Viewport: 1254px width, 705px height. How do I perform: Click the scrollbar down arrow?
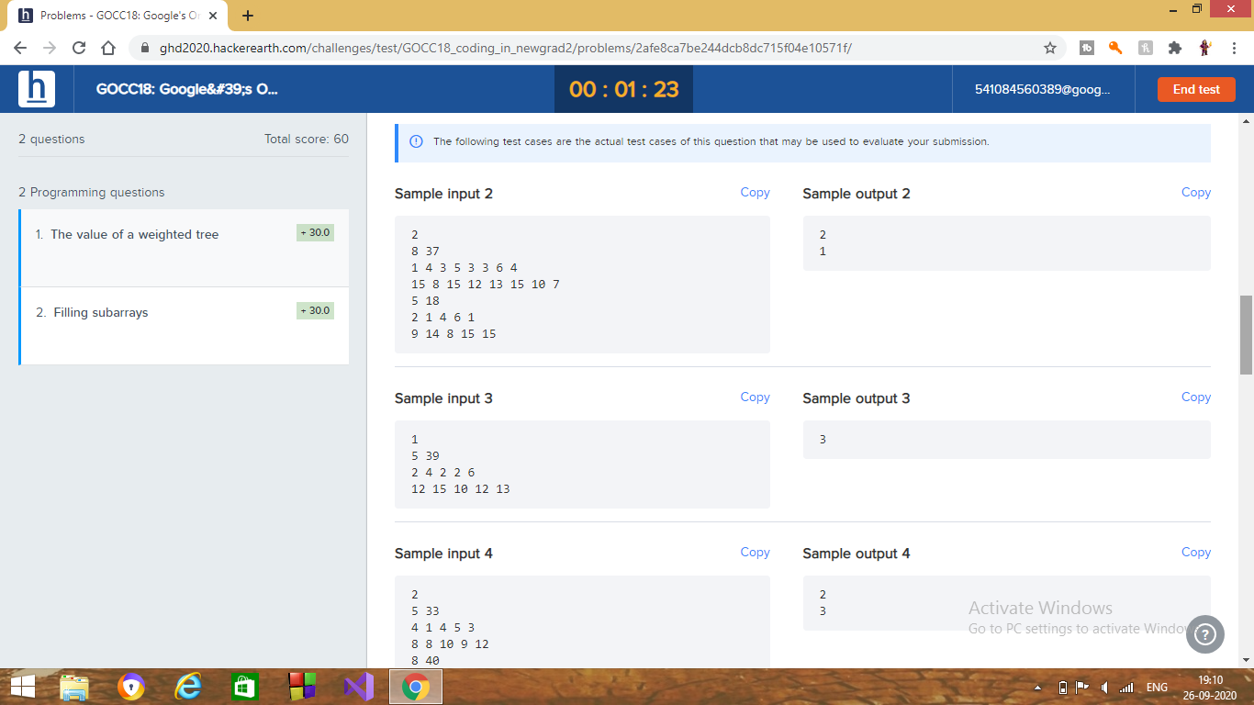1246,659
